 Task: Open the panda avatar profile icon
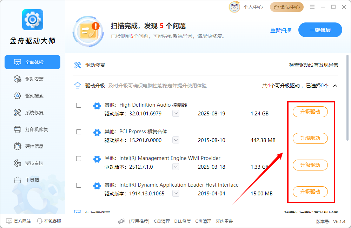pyautogui.click(x=234, y=7)
